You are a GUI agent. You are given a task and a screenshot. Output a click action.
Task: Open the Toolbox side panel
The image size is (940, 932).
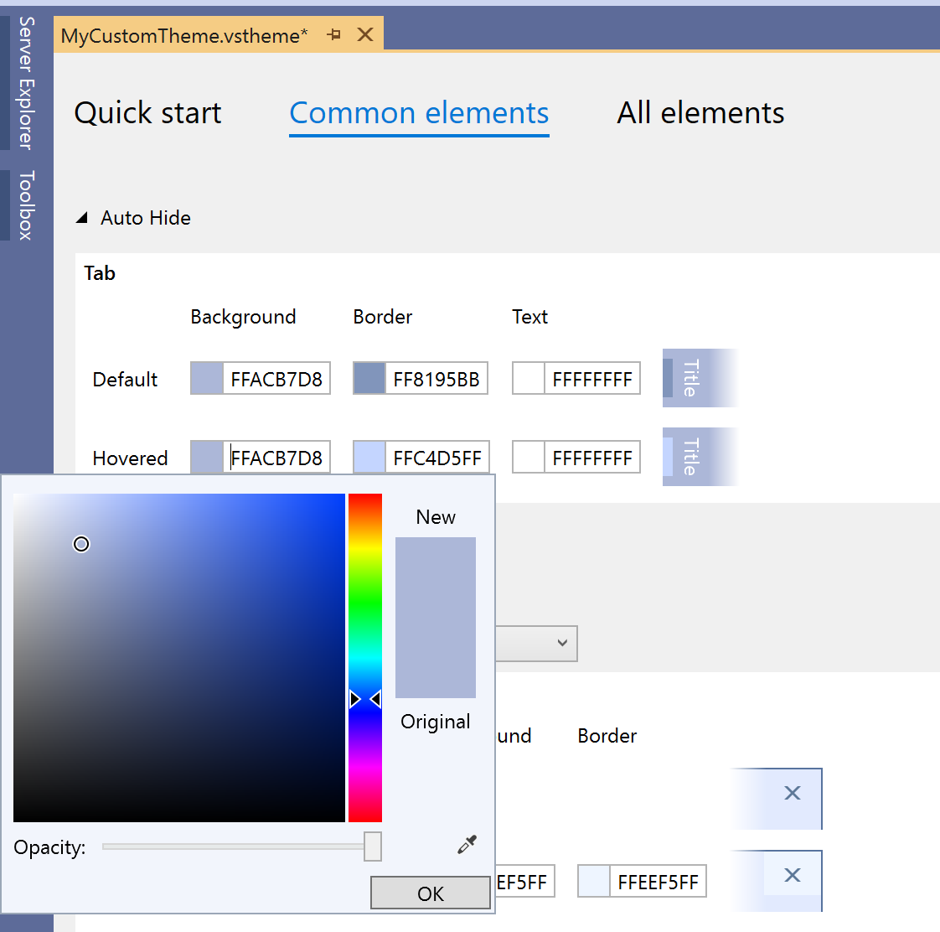pyautogui.click(x=26, y=205)
